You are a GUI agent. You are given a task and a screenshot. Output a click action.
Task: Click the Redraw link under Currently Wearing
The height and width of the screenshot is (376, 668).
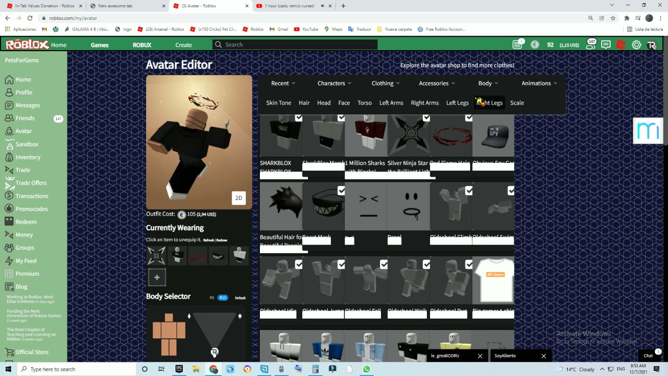222,240
